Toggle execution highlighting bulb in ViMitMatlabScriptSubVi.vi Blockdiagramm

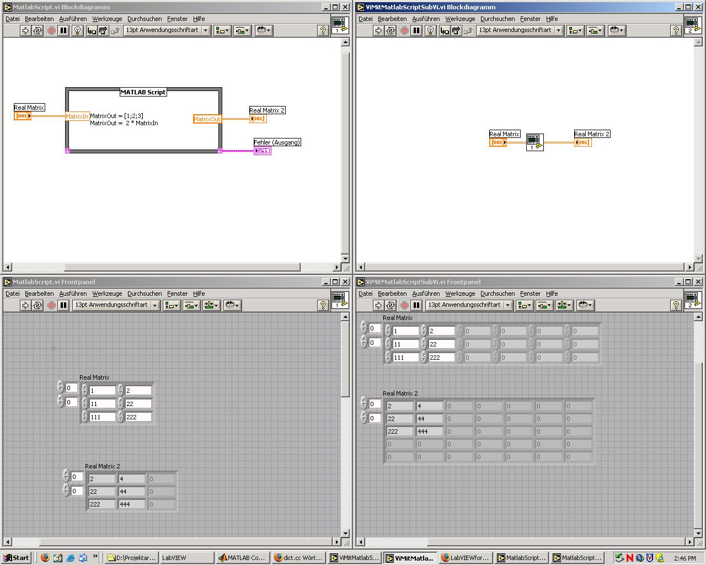(431, 30)
